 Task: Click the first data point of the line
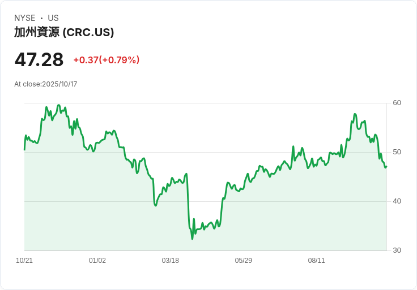point(25,150)
